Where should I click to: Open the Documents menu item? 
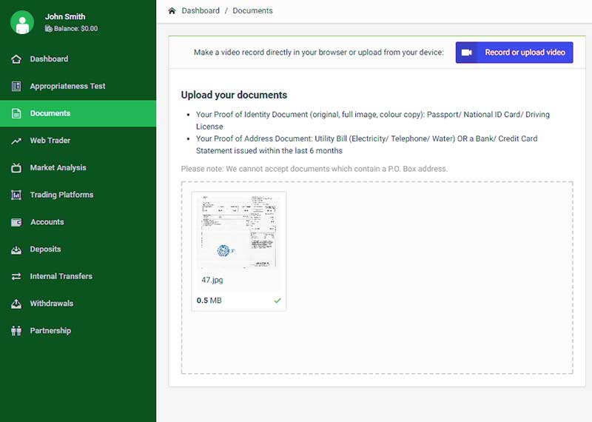(x=50, y=113)
